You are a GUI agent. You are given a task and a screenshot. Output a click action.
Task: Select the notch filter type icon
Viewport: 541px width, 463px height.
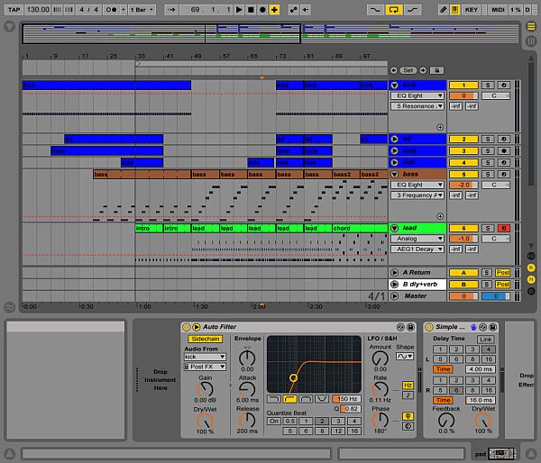[322, 399]
